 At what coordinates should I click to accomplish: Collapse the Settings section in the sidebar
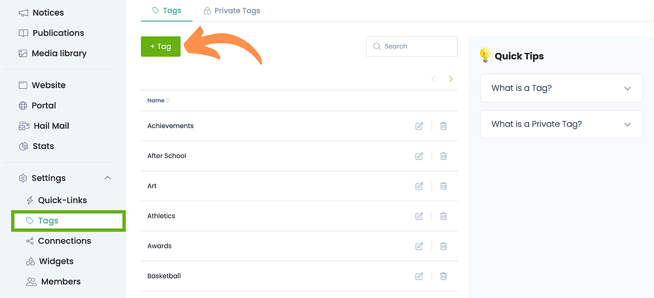(108, 178)
